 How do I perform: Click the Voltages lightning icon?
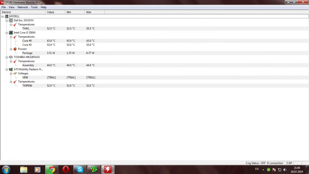[15, 73]
